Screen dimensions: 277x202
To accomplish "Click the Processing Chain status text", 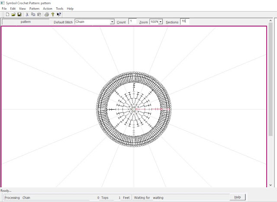I will coord(17,198).
